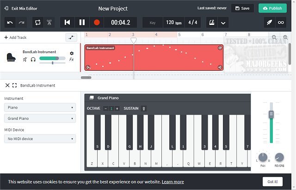This screenshot has width=296, height=190.
Task: Zoom out the timeline
Action: click(x=274, y=37)
